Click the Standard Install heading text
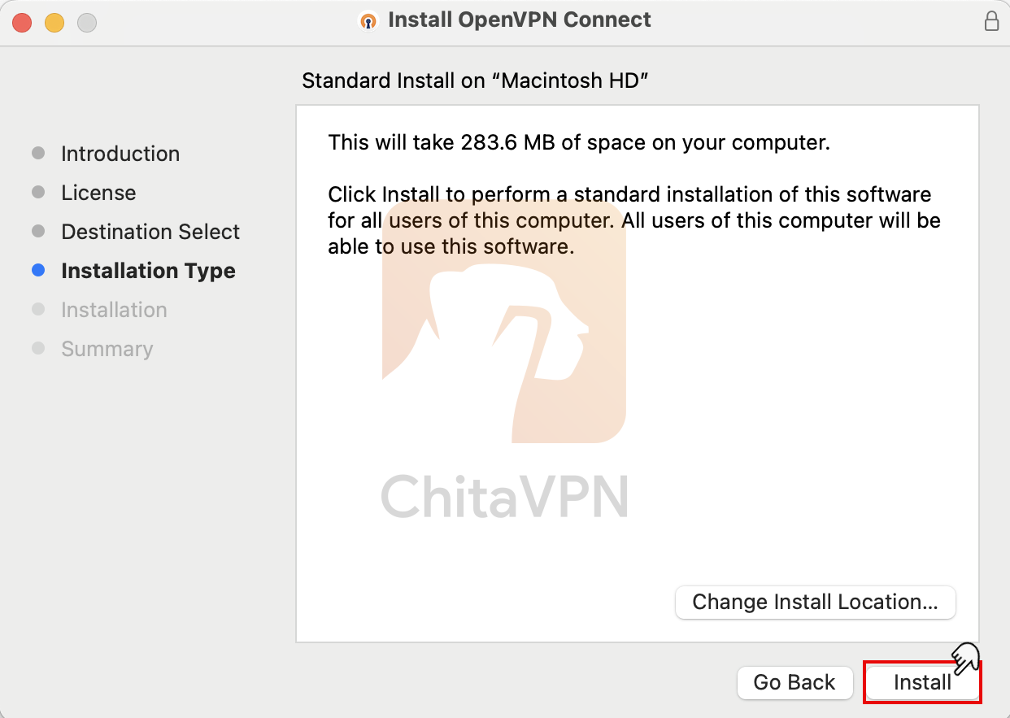The width and height of the screenshot is (1010, 718). 475,81
